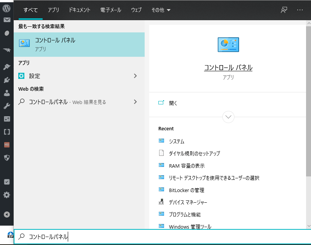Click the large Control Panel icon in preview
Viewport: 311px width, 245px height.
click(228, 45)
